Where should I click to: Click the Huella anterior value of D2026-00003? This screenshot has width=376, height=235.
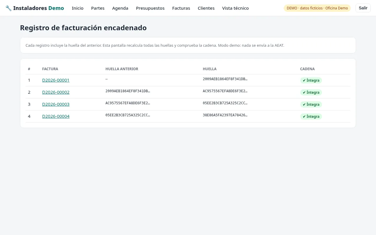128,103
